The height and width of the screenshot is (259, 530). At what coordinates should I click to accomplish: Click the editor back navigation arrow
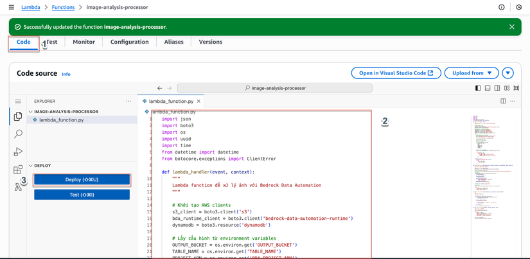pyautogui.click(x=160, y=88)
